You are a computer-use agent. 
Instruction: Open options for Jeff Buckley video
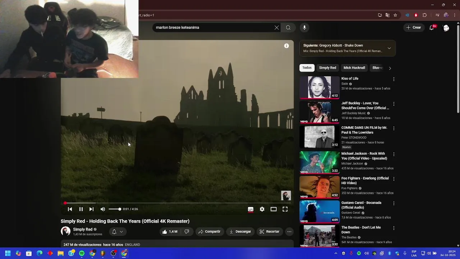click(394, 104)
